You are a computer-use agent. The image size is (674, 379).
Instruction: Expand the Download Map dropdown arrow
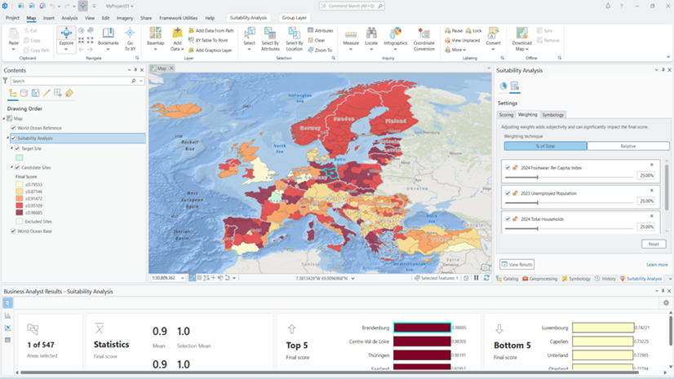pyautogui.click(x=526, y=49)
